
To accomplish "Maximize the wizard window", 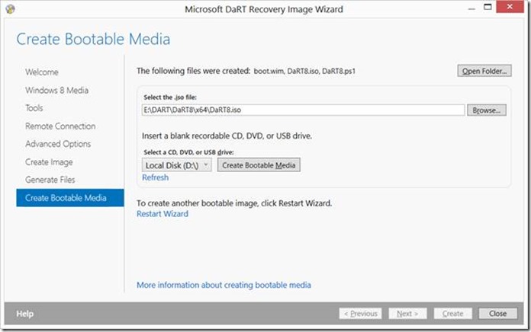I will tap(488, 7).
